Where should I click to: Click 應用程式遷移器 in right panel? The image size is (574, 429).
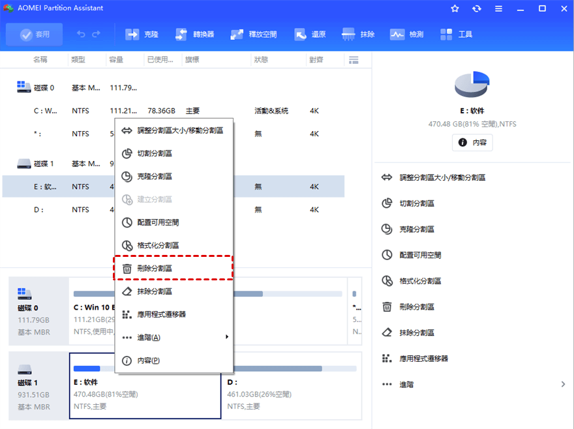pyautogui.click(x=423, y=359)
